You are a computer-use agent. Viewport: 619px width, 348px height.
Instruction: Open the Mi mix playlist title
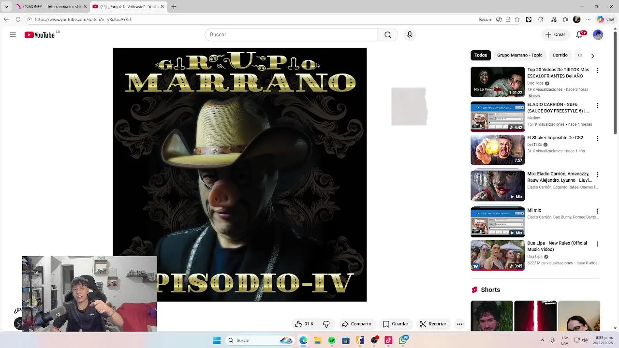tap(534, 210)
